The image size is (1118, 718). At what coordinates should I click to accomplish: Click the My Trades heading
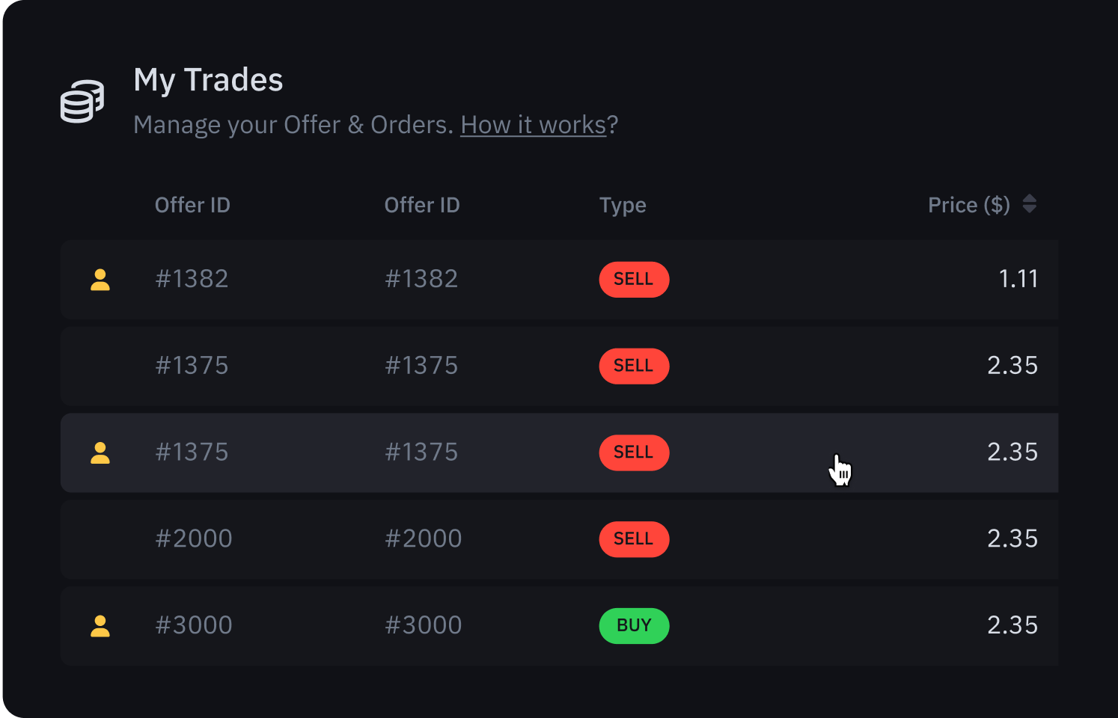[x=208, y=80]
